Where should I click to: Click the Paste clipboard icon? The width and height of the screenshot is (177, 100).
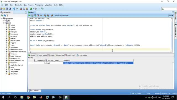pyautogui.click(x=27, y=9)
